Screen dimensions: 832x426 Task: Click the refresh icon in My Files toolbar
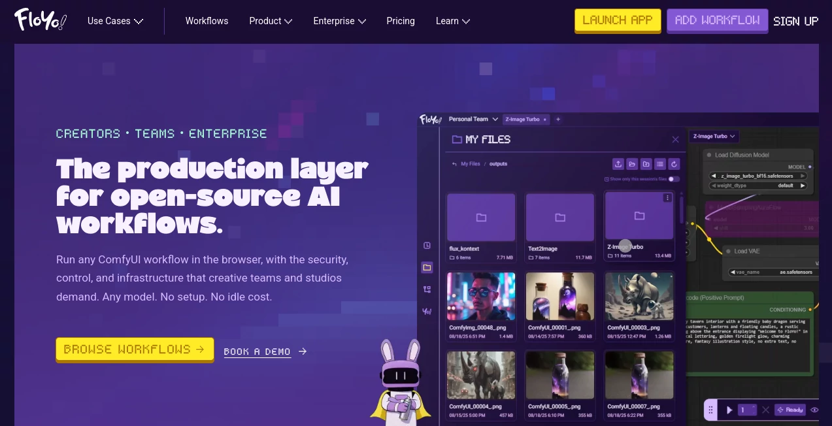click(x=674, y=164)
